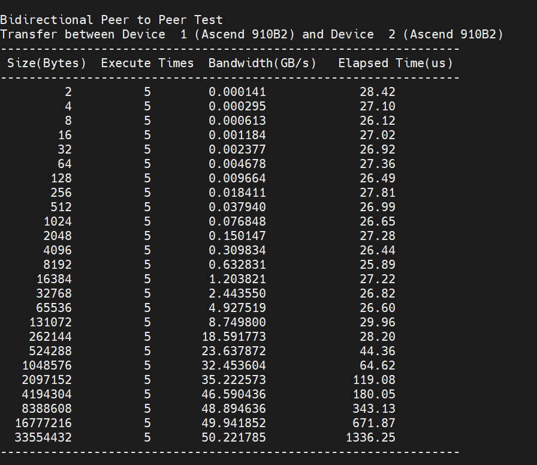Click the size value 32768

point(54,293)
